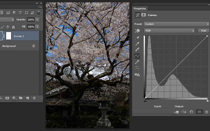Viewport: 210px width, 131px height.
Task: Open the Opacity slider dropdown arrow
Action: tap(37, 20)
